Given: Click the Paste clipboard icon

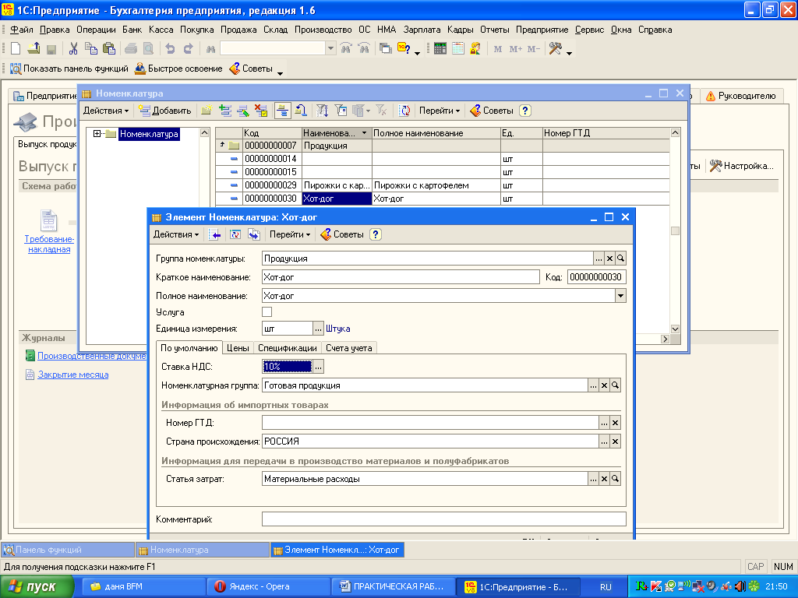Looking at the screenshot, I should click(109, 49).
